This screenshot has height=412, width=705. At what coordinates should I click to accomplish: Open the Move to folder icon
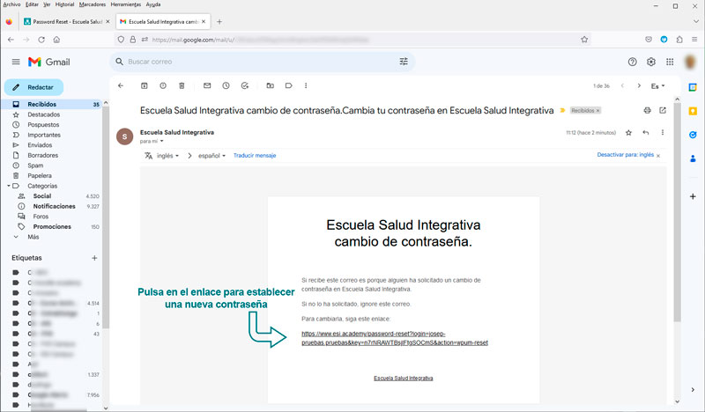[x=270, y=85]
